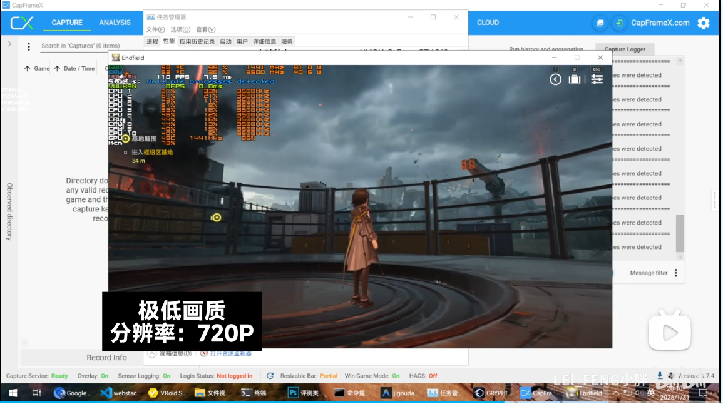Click the login arrow icon

click(x=619, y=23)
